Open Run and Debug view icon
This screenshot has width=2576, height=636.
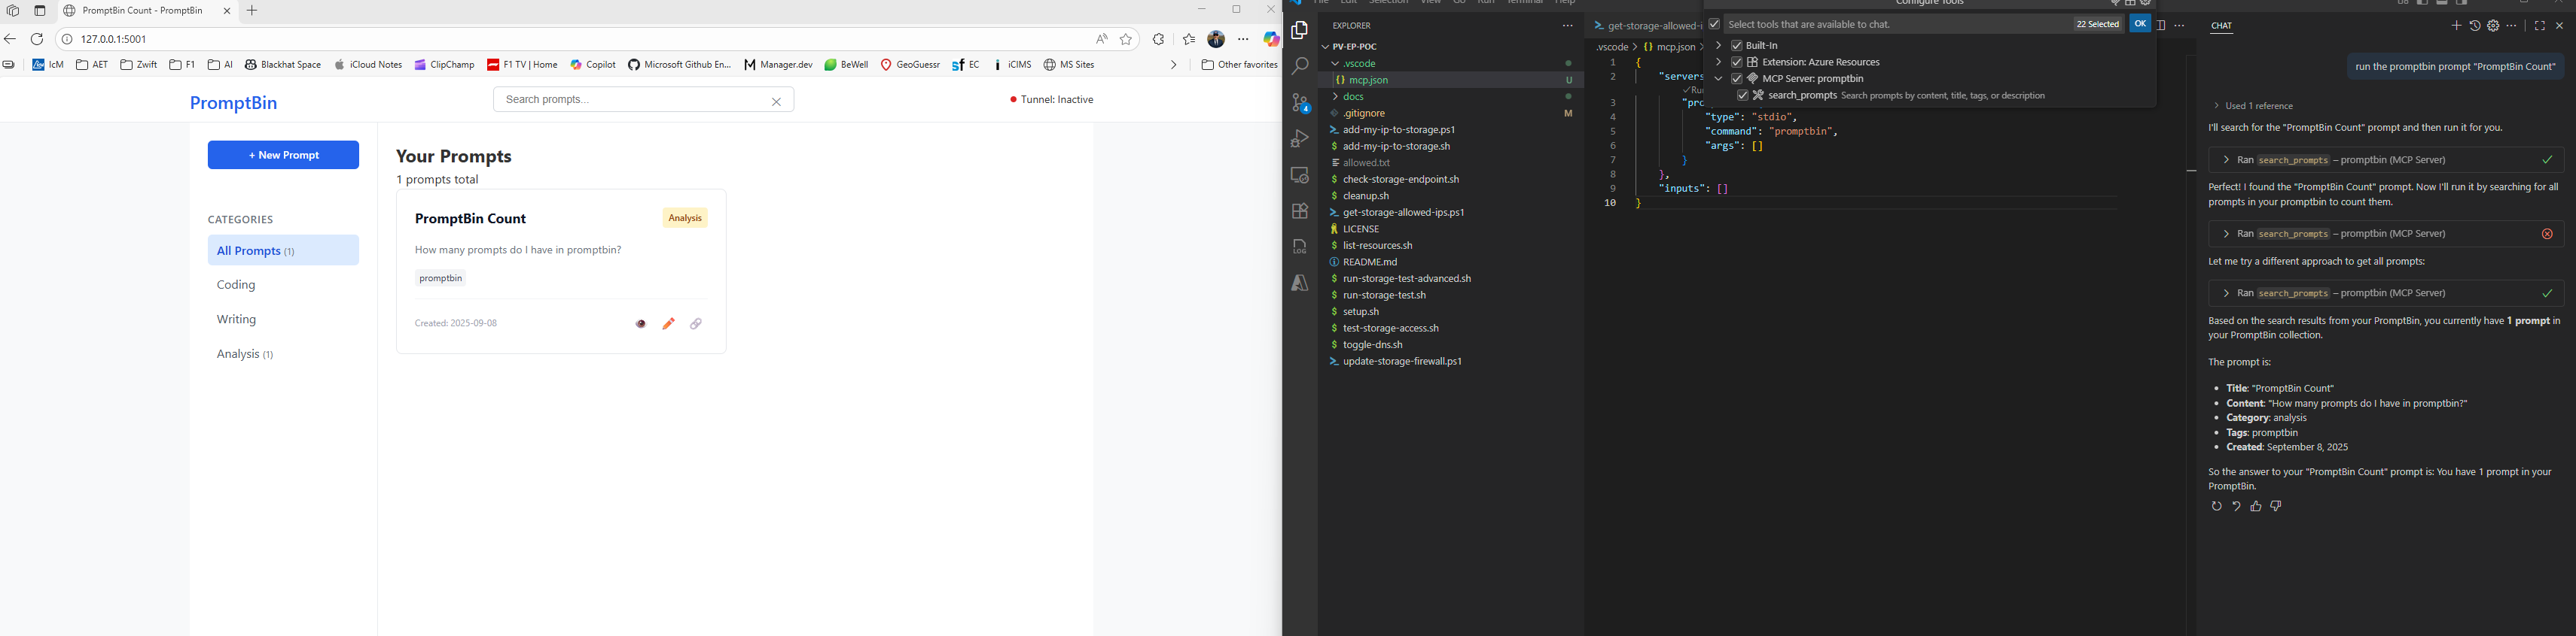(1299, 138)
